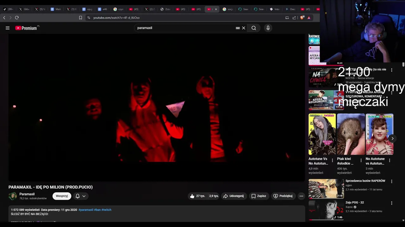Image resolution: width=405 pixels, height=227 pixels.
Task: Open the #paramaxil hashtag link
Action: click(86, 210)
